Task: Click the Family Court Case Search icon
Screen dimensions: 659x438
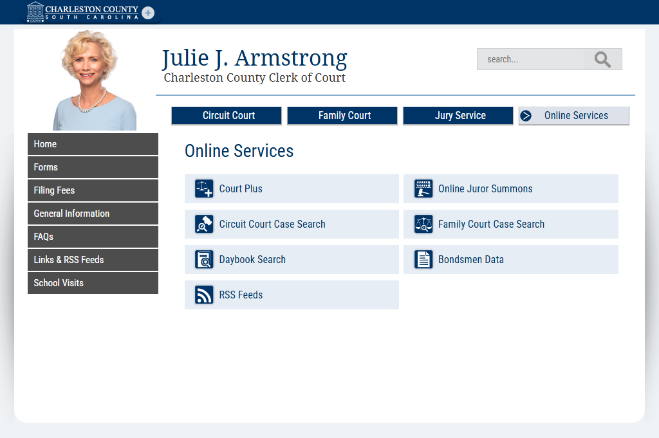Action: [423, 224]
